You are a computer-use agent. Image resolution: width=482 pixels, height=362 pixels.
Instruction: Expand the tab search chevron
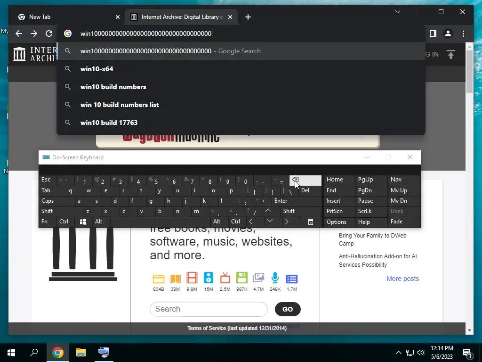(x=397, y=12)
